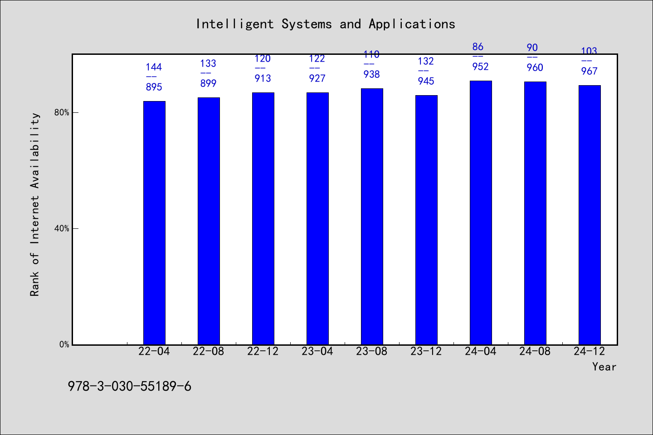653x435 pixels.
Task: Click the 24-04 x-axis label
Action: 481,351
